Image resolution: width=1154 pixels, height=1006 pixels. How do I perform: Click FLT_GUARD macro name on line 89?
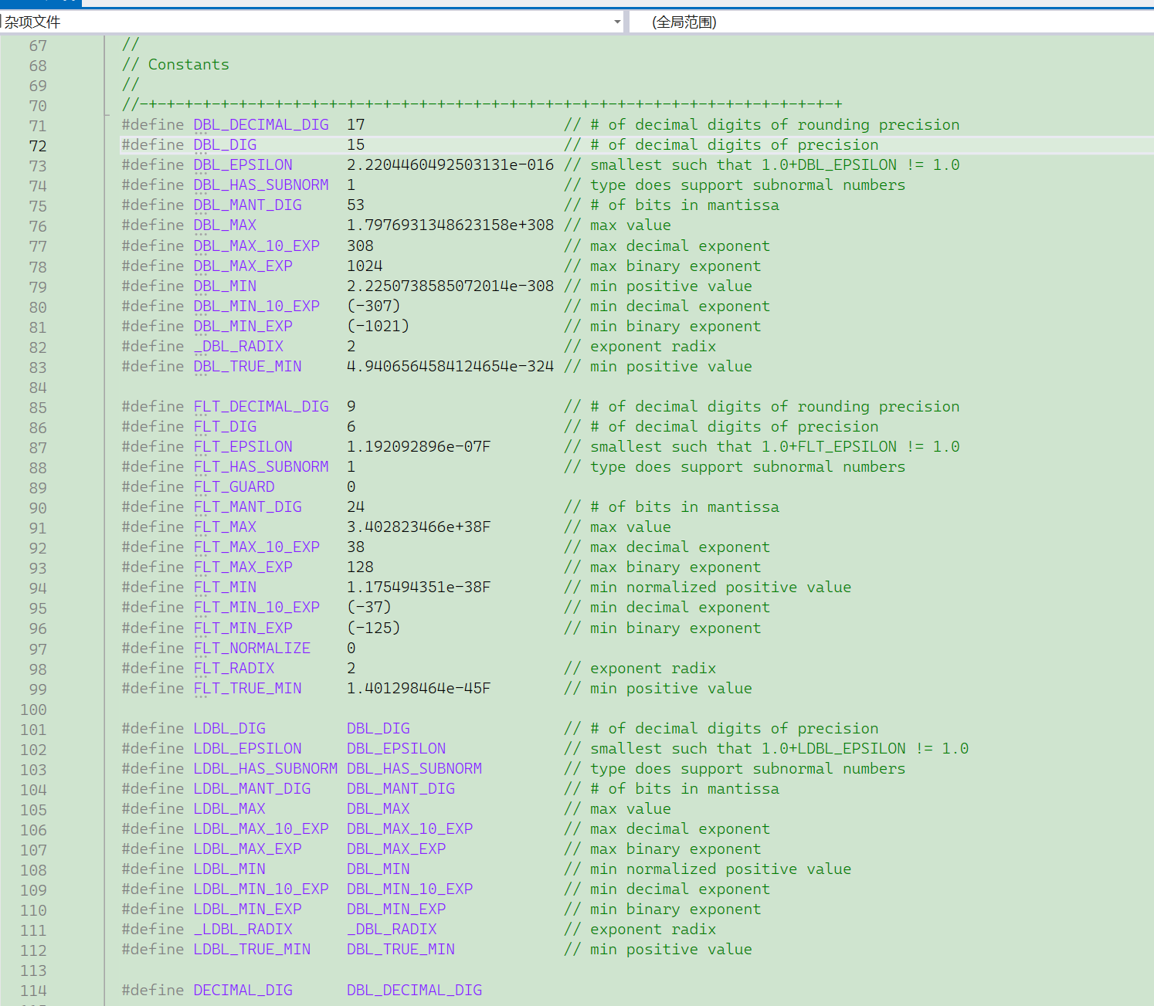click(234, 486)
